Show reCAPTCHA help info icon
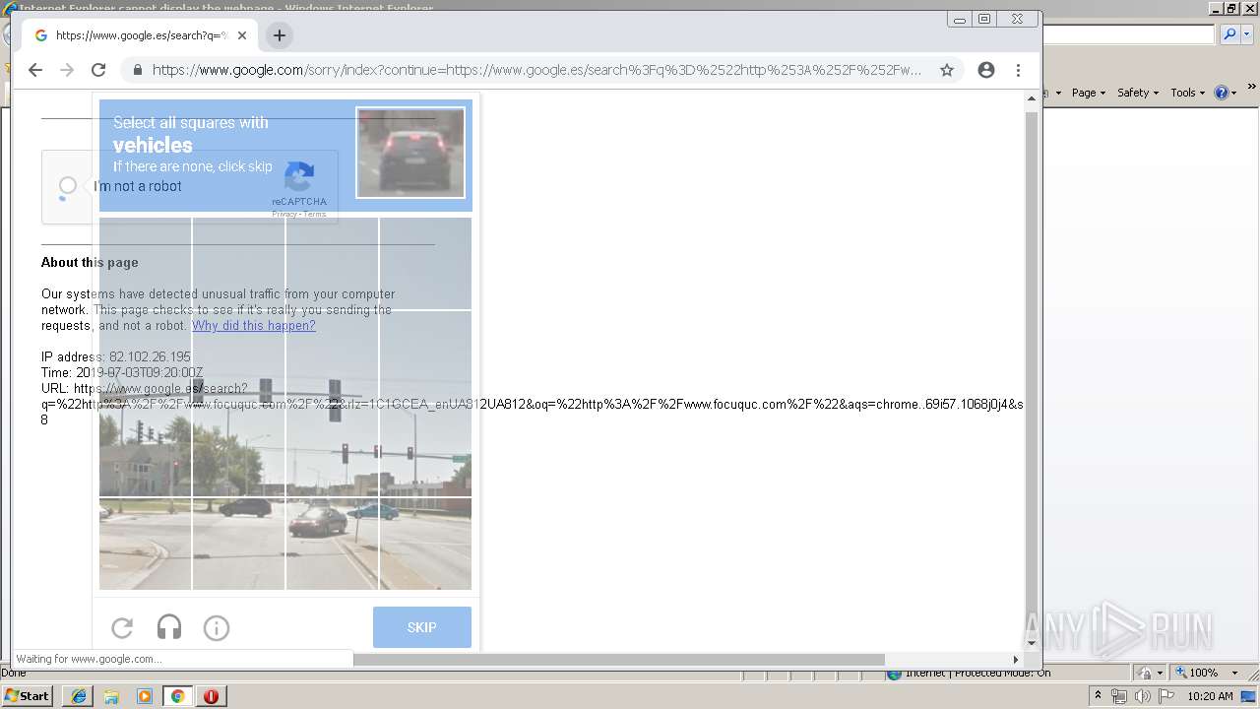Screen dimensions: 1260x709 pyautogui.click(x=217, y=627)
